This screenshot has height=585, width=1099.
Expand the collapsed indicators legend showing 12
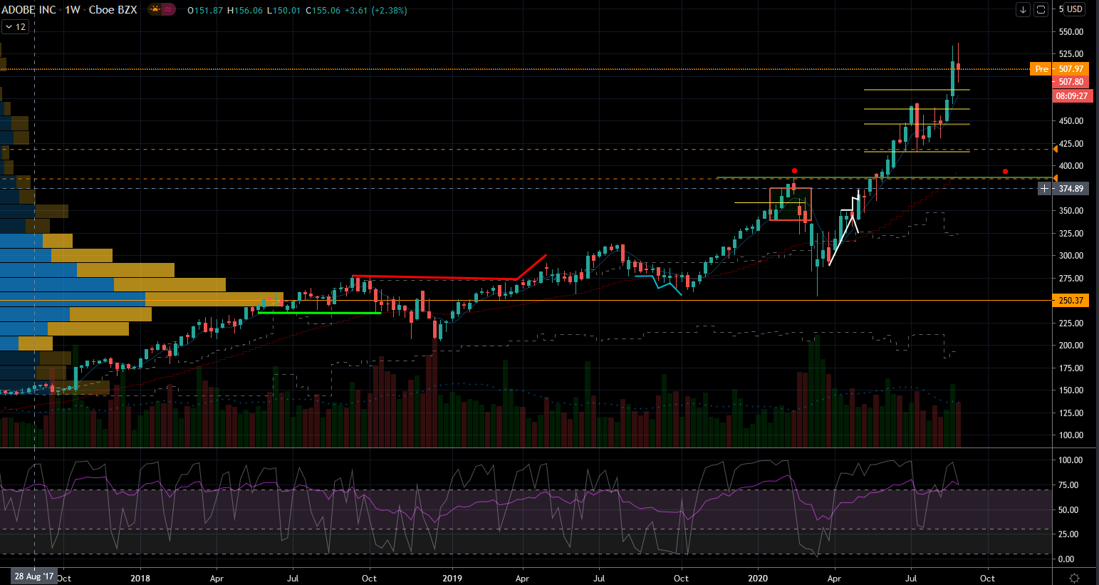coord(15,27)
